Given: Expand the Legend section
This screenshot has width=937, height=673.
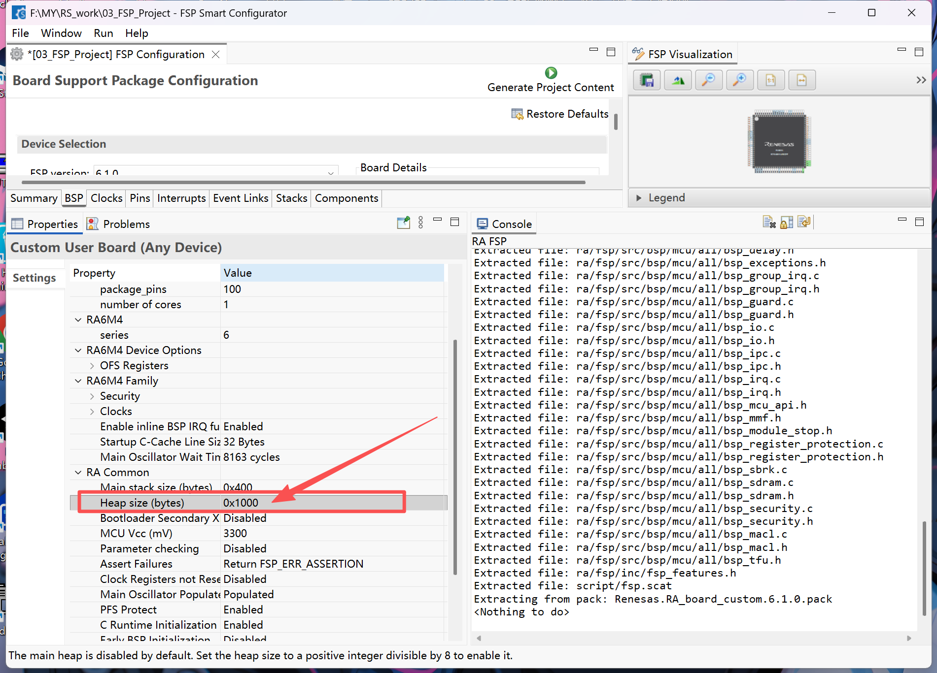Looking at the screenshot, I should coord(639,198).
